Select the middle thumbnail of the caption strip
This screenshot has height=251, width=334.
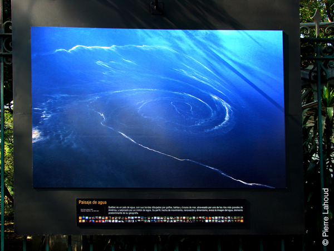[161, 219]
